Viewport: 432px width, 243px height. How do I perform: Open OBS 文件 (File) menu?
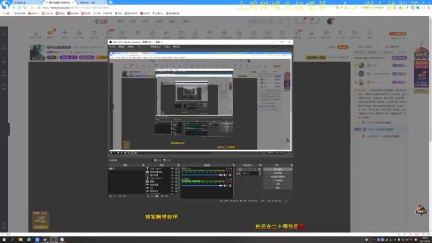coord(112,47)
